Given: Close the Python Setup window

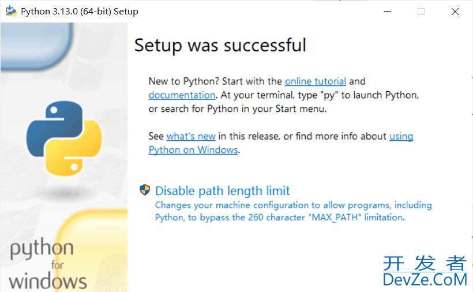Looking at the screenshot, I should [x=455, y=12].
